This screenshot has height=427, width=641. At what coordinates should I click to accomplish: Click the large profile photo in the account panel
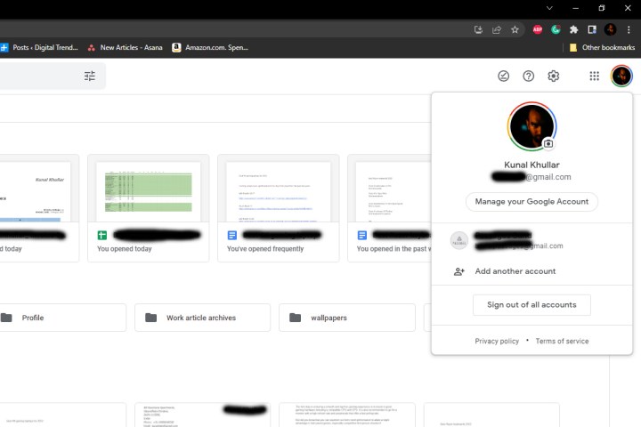click(531, 126)
